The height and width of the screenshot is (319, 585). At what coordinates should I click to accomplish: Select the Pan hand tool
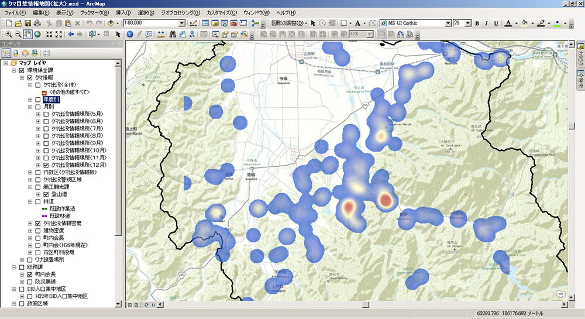pyautogui.click(x=27, y=34)
